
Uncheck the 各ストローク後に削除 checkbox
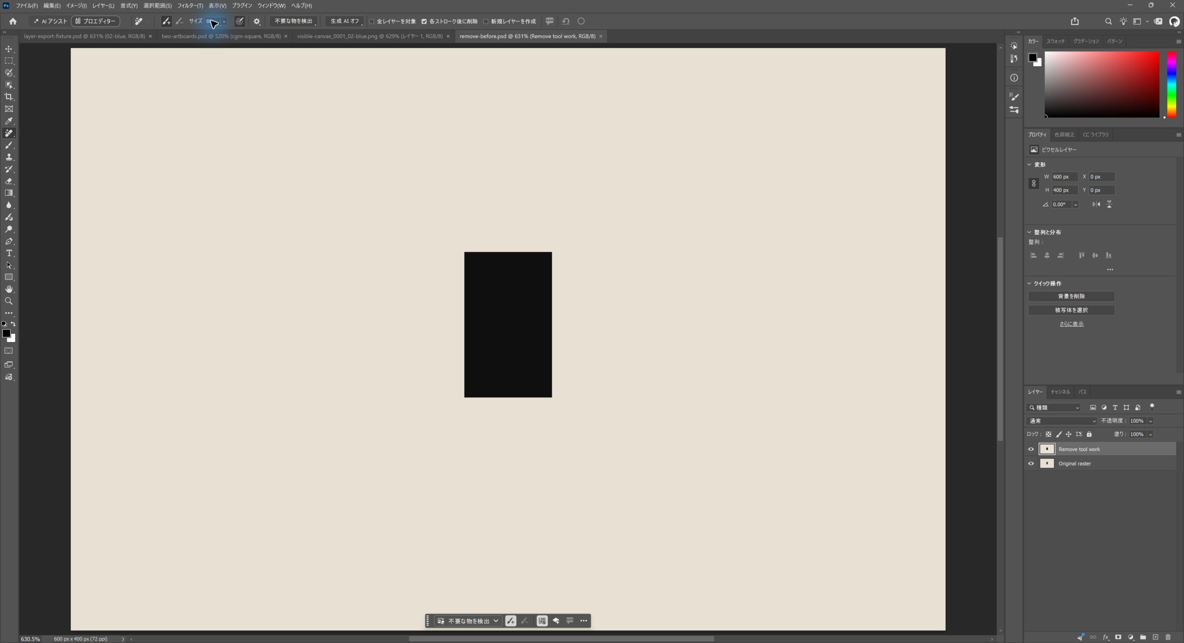pyautogui.click(x=424, y=21)
